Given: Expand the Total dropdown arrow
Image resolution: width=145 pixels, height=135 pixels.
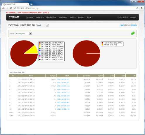Looking at the screenshot, I should [47, 25].
